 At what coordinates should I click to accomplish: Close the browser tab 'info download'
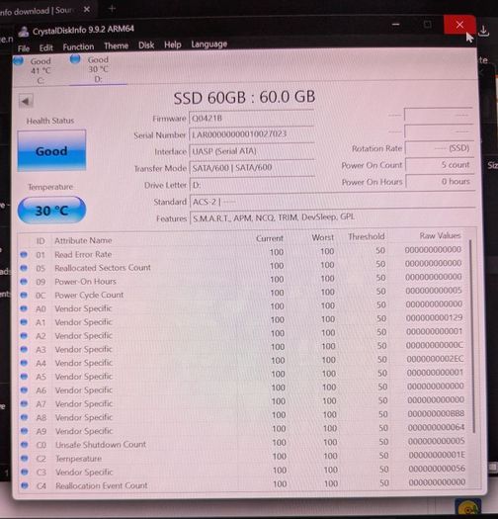pyautogui.click(x=87, y=10)
